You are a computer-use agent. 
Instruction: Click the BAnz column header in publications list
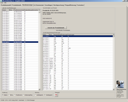(11, 10)
